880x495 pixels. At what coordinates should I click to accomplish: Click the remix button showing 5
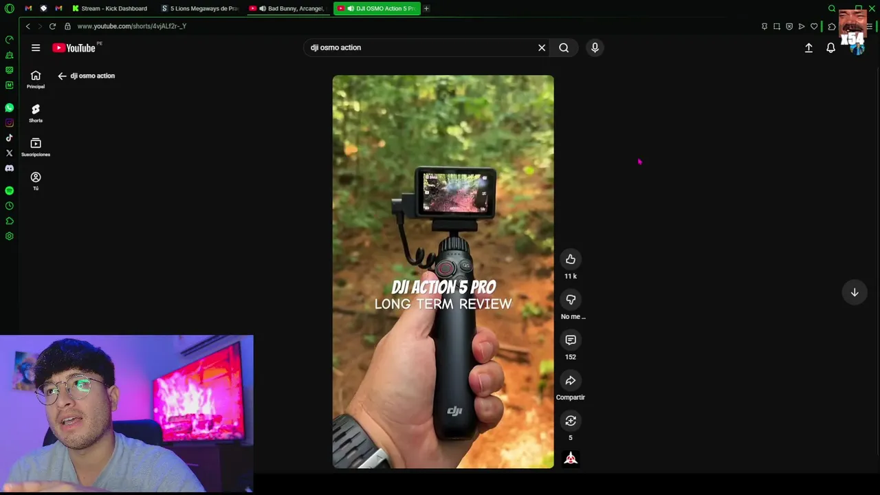(571, 421)
